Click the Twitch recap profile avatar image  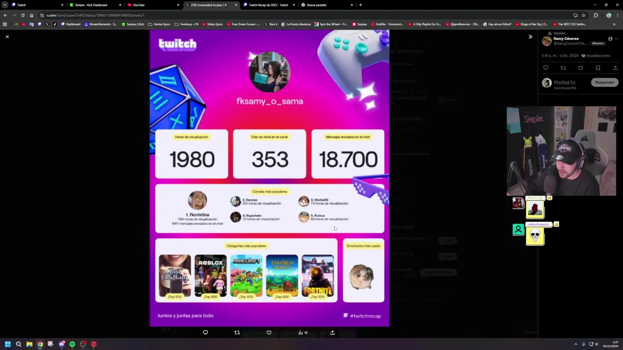pyautogui.click(x=270, y=72)
